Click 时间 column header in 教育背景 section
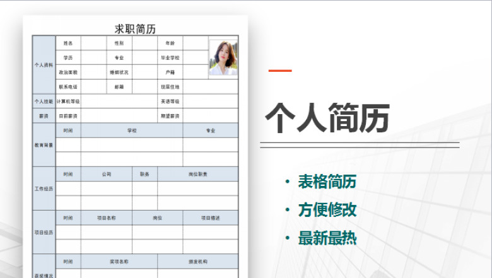 (x=68, y=130)
